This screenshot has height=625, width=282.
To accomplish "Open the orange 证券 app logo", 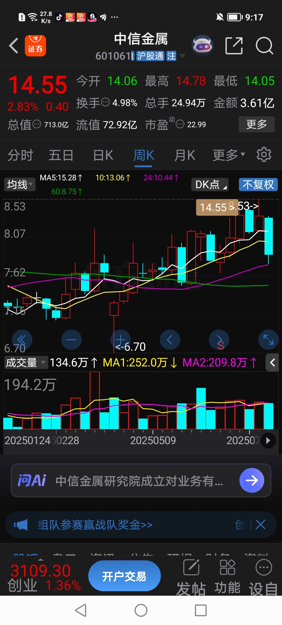I will click(35, 46).
